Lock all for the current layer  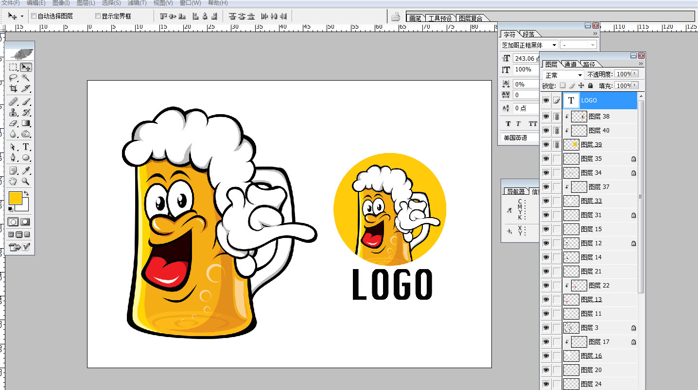pyautogui.click(x=590, y=85)
